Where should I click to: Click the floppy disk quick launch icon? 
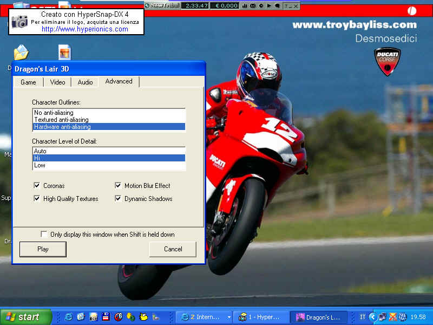tap(106, 317)
